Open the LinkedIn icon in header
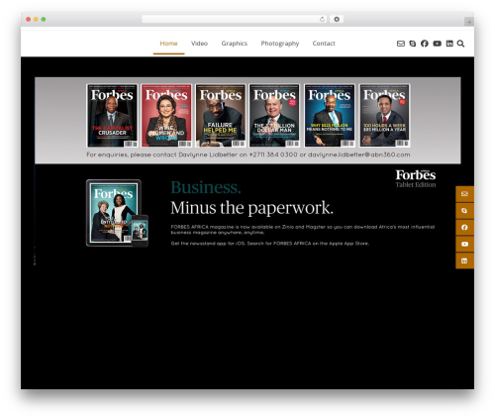This screenshot has height=419, width=495. [449, 44]
